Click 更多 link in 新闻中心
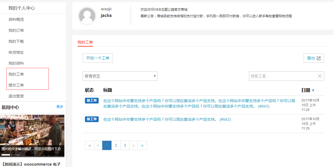This screenshot has width=334, height=167. [x=60, y=107]
